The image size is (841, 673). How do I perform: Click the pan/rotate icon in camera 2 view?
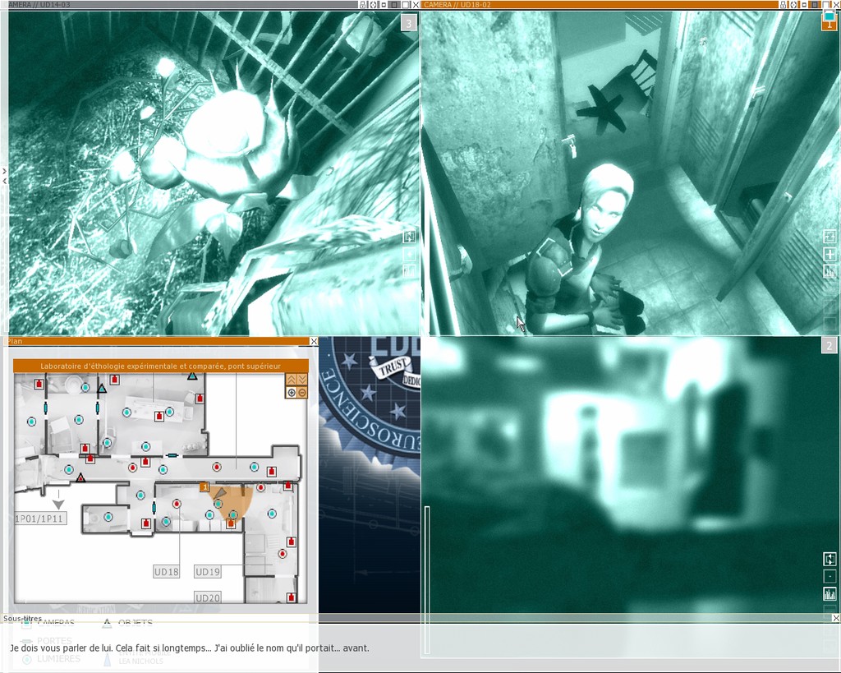[830, 559]
